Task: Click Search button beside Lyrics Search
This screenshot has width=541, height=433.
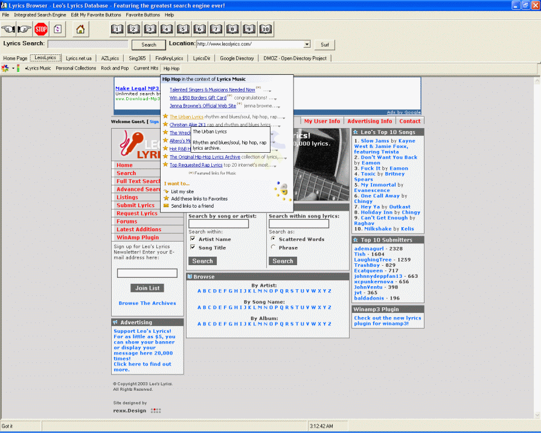Action: (149, 45)
